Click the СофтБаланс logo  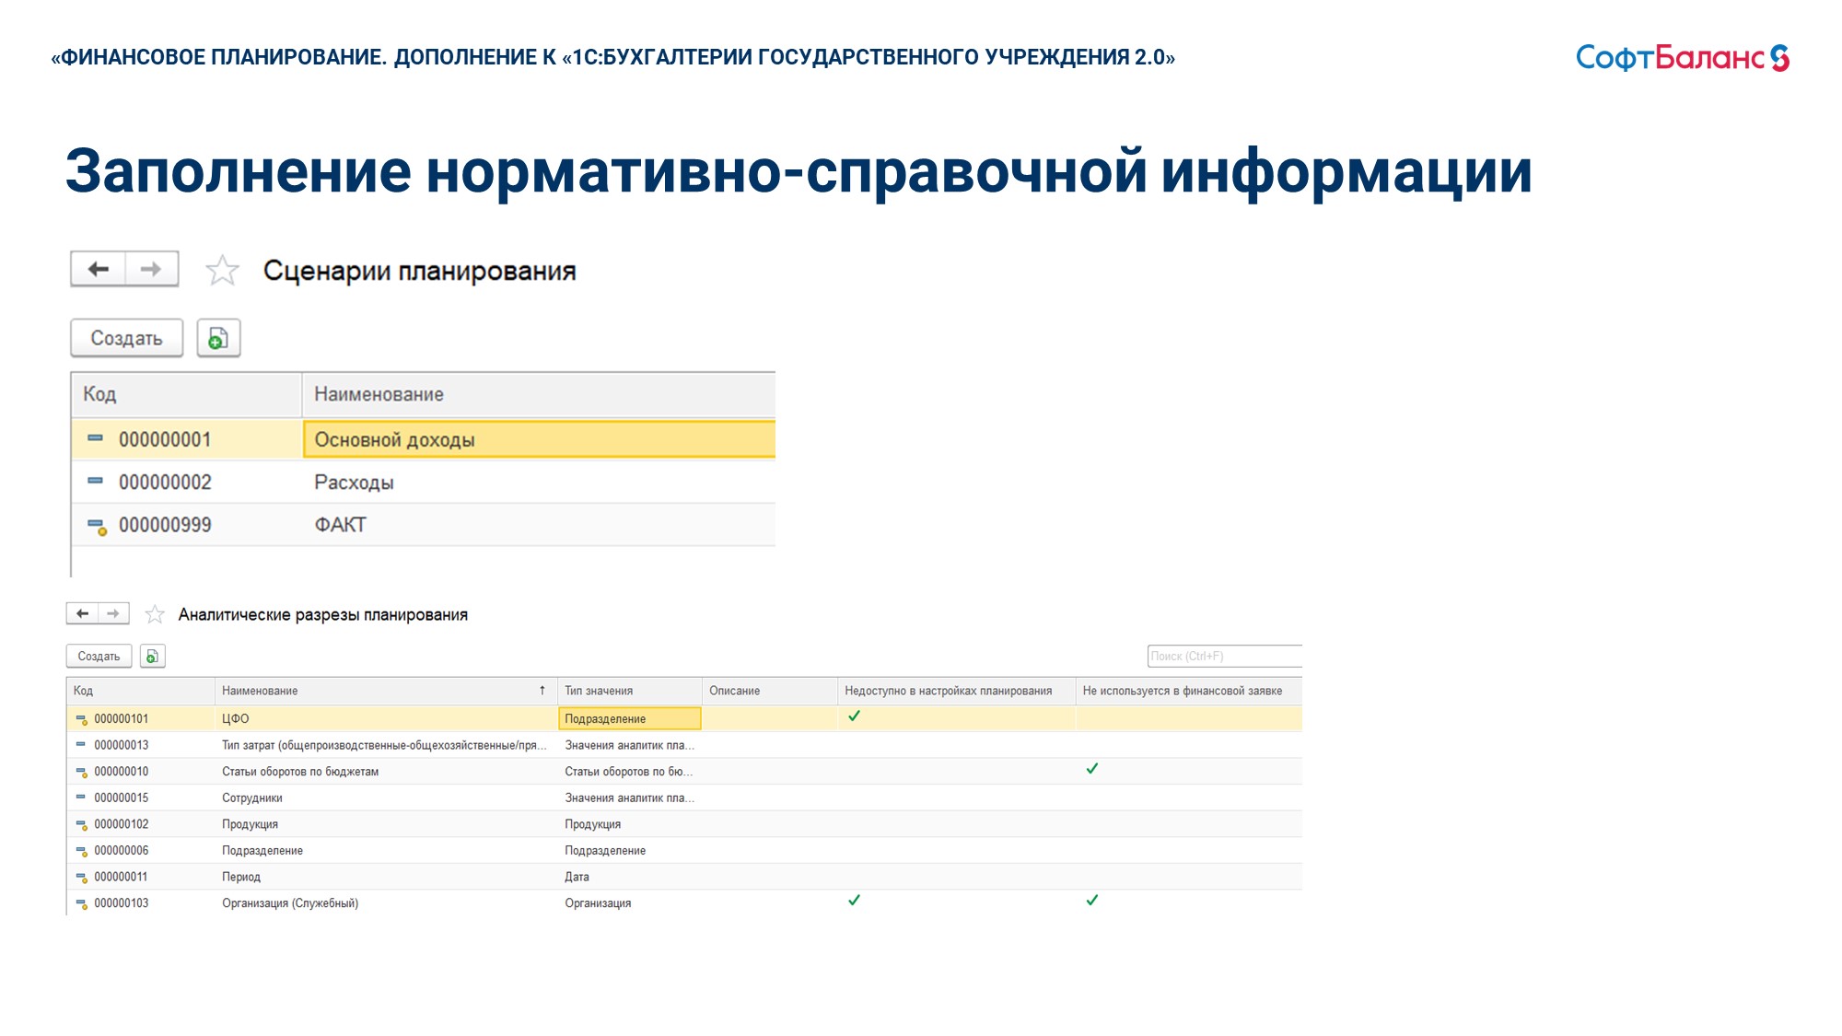1683,58
